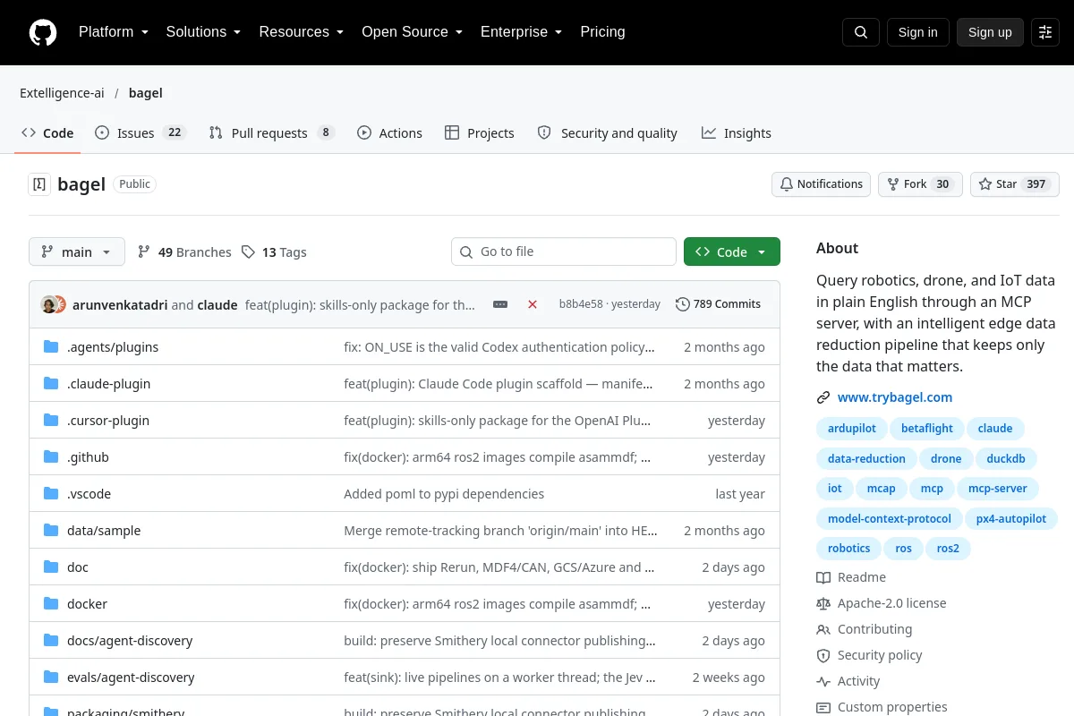Screen dimensions: 1074x716
Task: Expand the Open Source menu
Action: click(x=412, y=32)
